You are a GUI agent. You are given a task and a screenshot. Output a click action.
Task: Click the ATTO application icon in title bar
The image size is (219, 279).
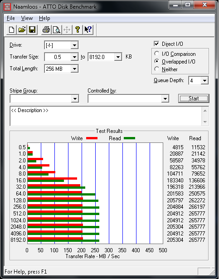(8, 7)
